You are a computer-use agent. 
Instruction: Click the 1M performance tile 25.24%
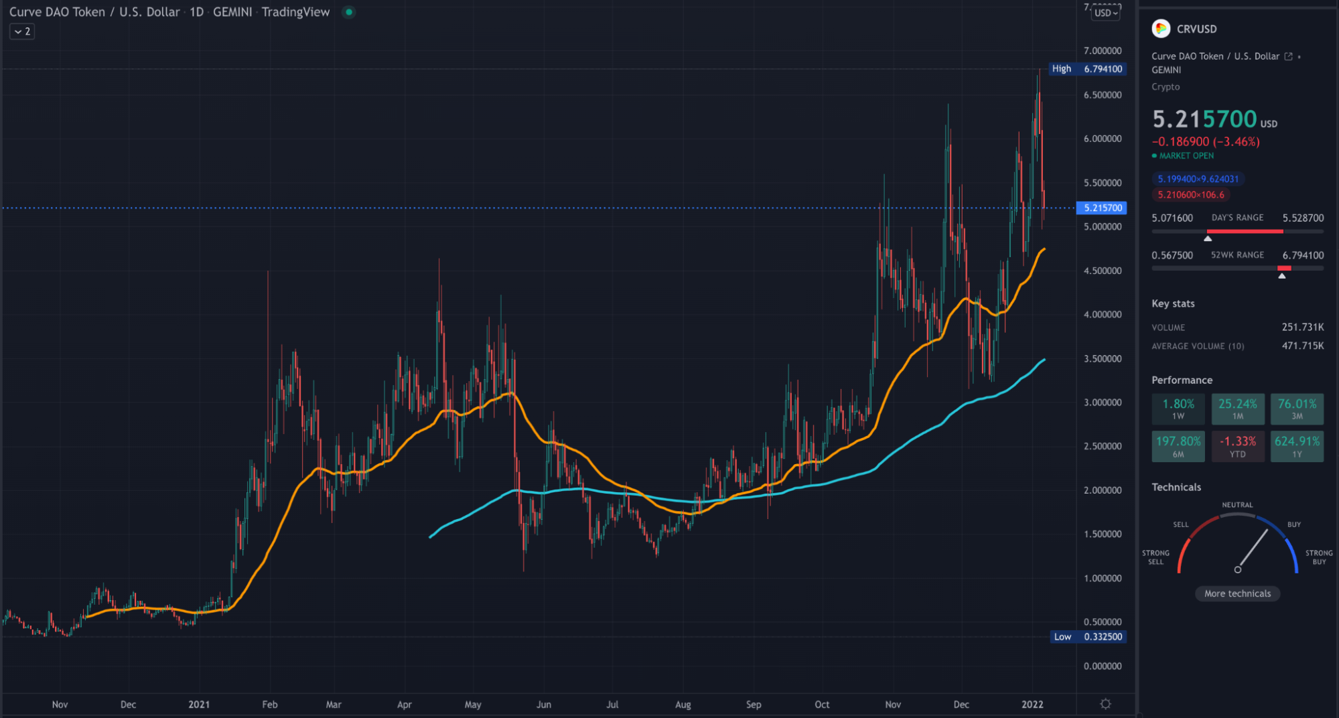(1237, 409)
